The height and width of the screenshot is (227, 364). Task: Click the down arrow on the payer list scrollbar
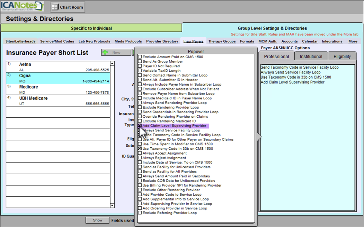pyautogui.click(x=112, y=205)
